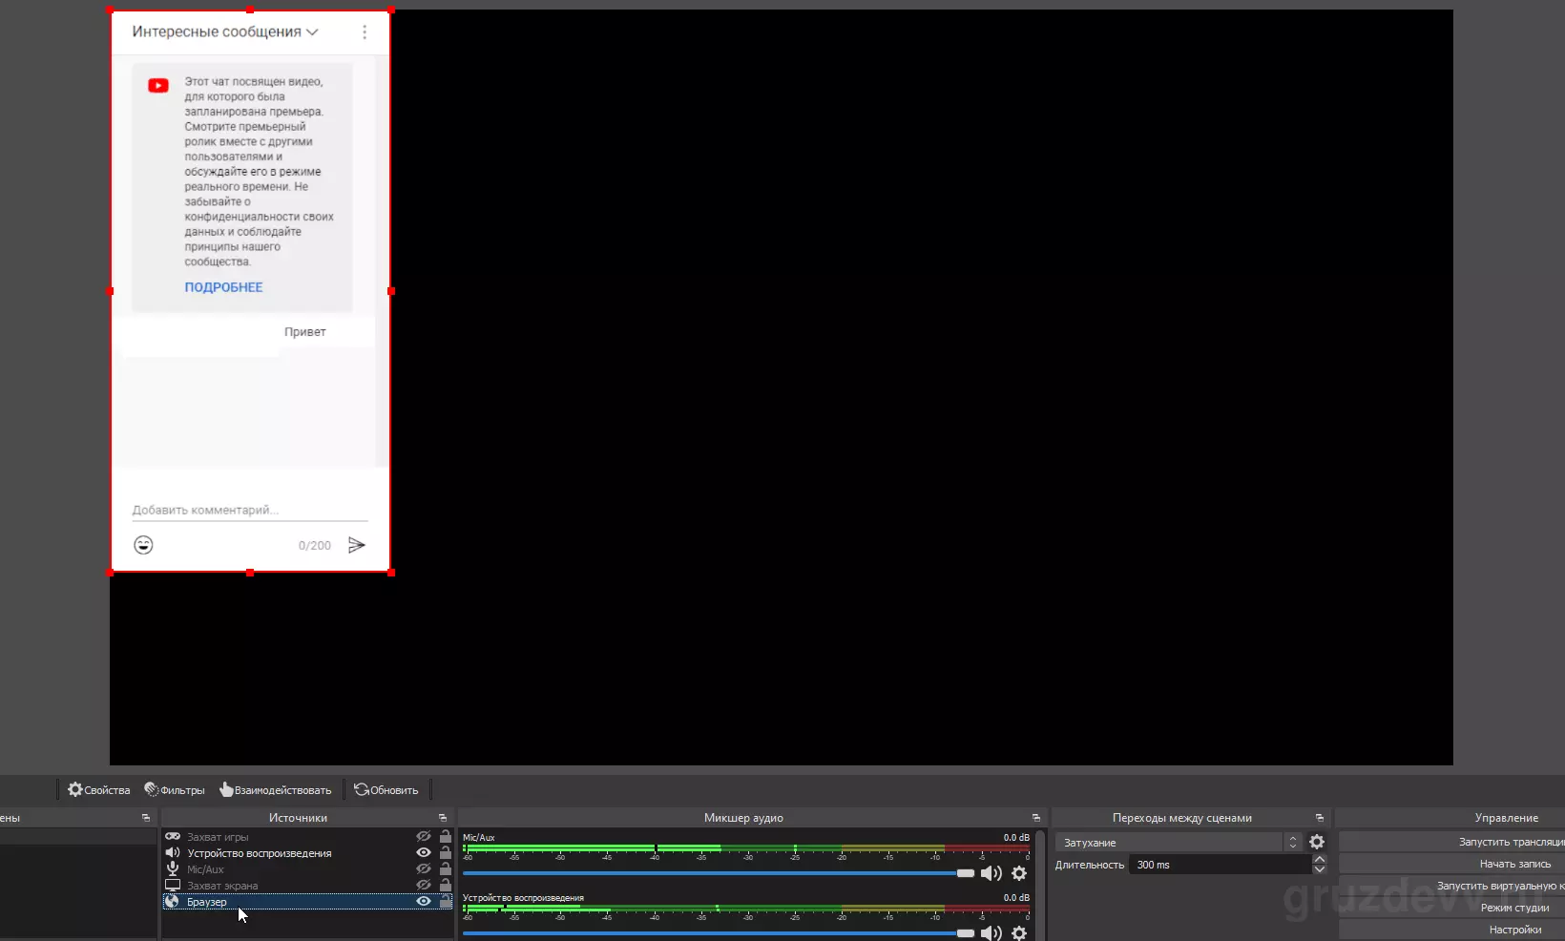Click the emoji picker icon in chat
This screenshot has width=1565, height=941.
(x=143, y=545)
